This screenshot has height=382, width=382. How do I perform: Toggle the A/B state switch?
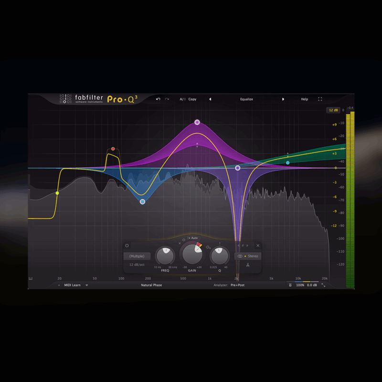(183, 99)
